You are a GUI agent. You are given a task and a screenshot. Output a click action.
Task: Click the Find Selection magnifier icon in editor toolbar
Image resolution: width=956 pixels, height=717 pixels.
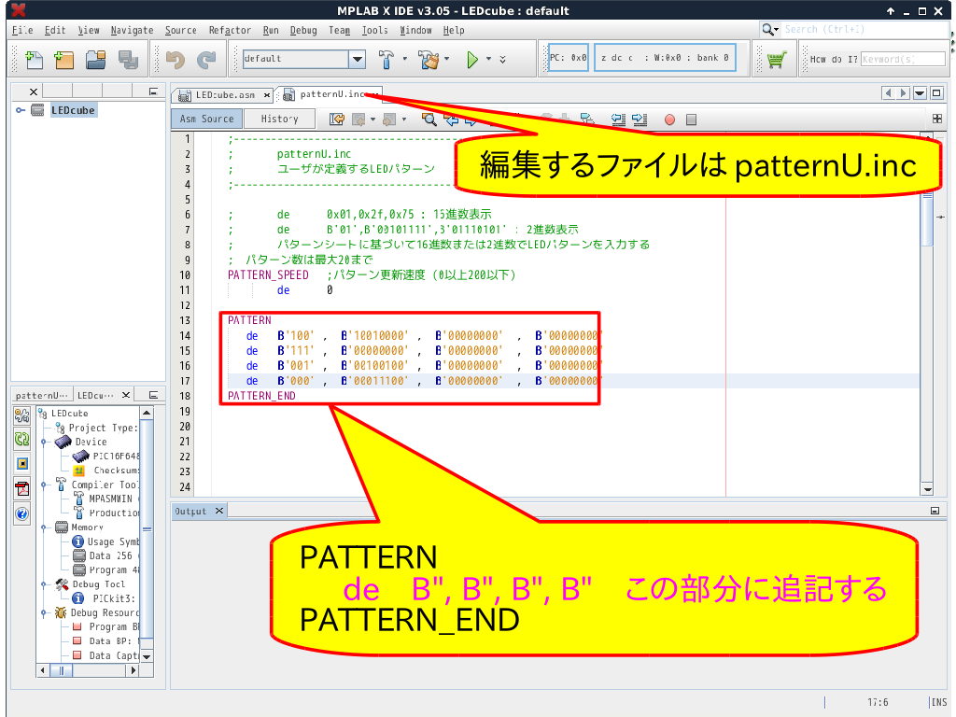point(429,119)
